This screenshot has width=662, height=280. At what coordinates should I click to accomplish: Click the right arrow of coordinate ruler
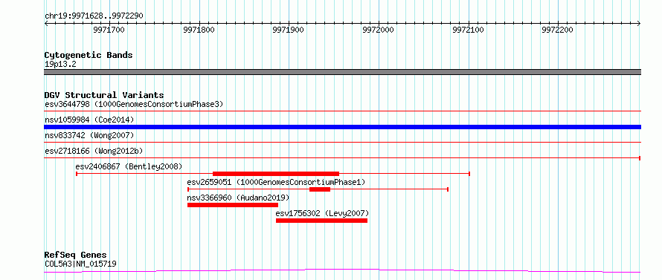pos(638,24)
